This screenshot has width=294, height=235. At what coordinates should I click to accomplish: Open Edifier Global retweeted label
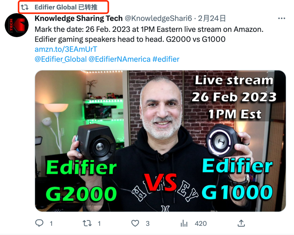[x=66, y=7]
